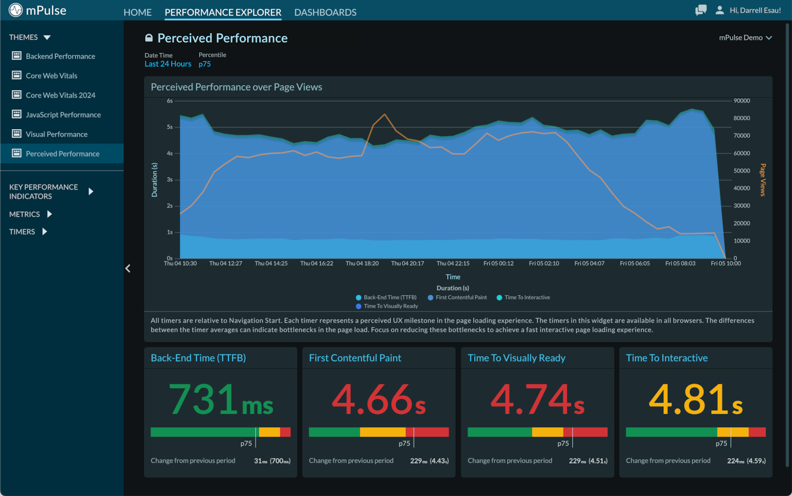The height and width of the screenshot is (496, 792).
Task: Click the Time To Interactive threshold bar
Action: coord(696,432)
